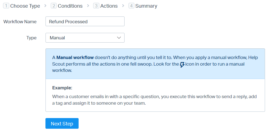
Task: Click the step 2 number badge
Action: pyautogui.click(x=54, y=6)
